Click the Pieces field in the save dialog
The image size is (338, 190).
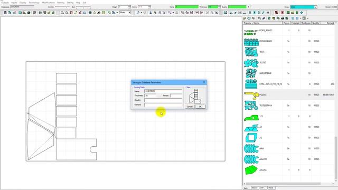pos(176,96)
